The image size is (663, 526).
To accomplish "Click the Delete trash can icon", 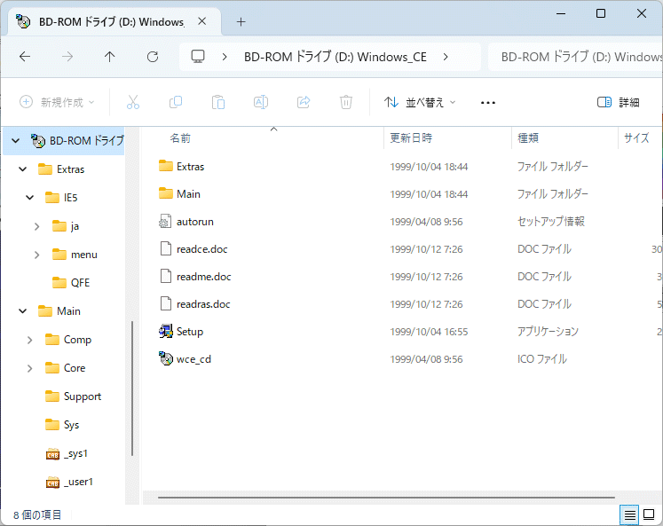I will 346,102.
